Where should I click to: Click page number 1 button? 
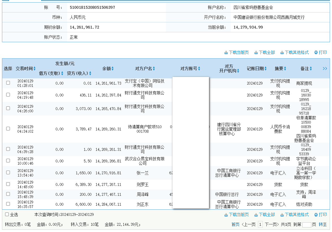click(260, 224)
